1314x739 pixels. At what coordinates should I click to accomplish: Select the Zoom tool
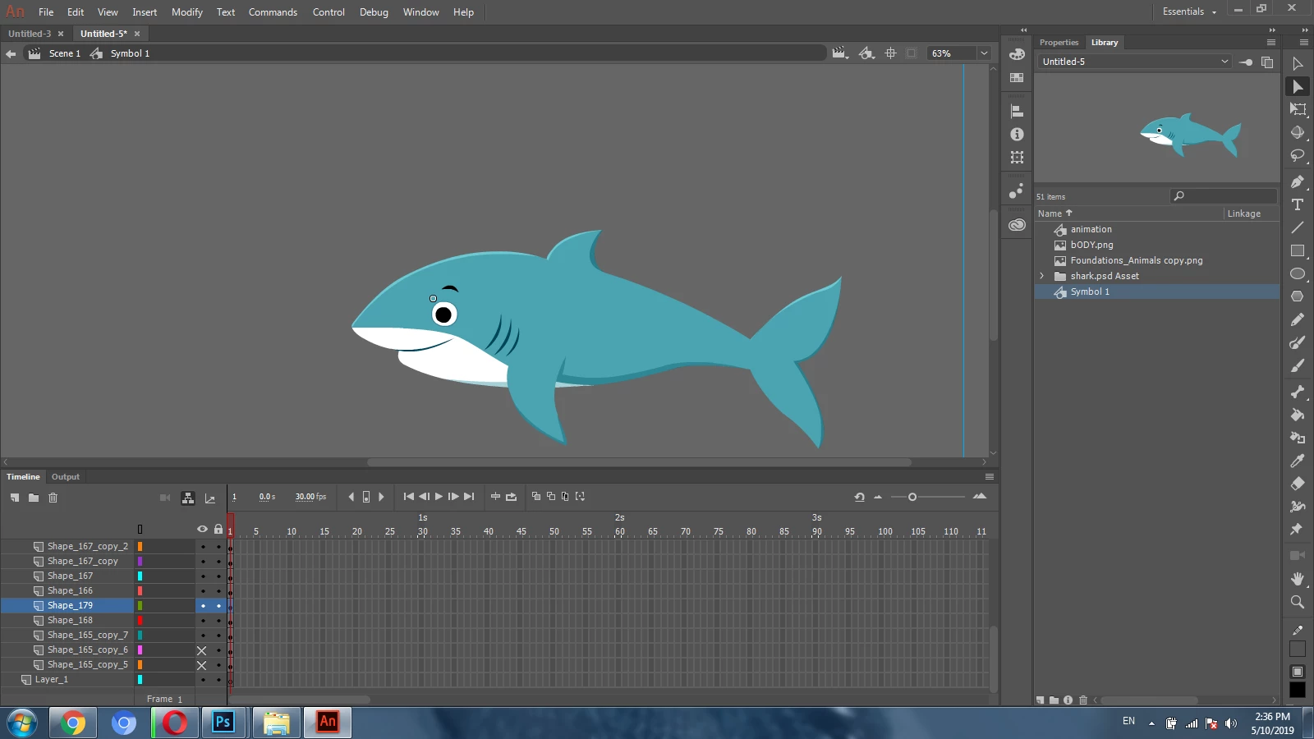[x=1298, y=602]
